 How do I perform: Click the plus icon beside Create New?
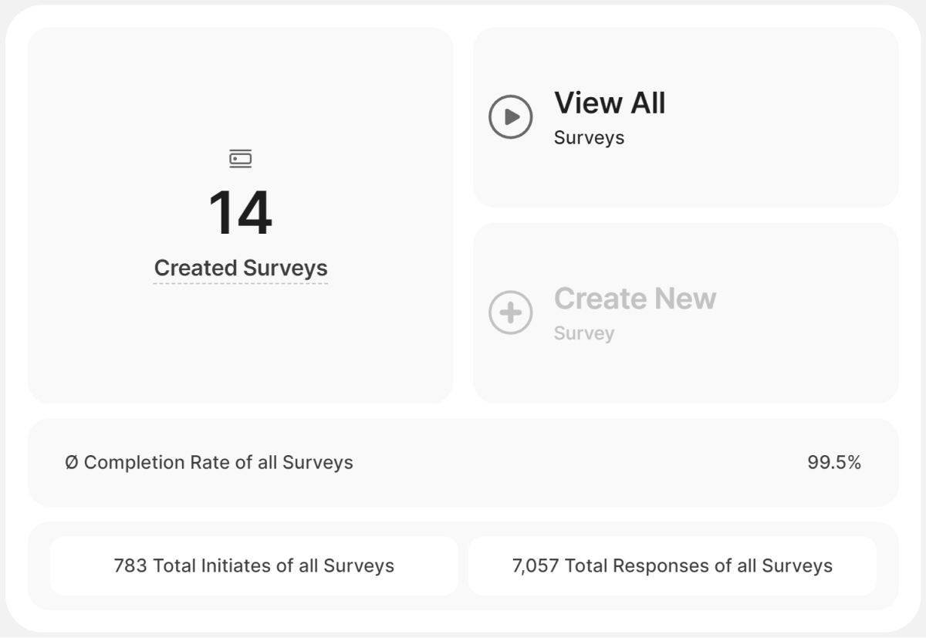pyautogui.click(x=510, y=312)
